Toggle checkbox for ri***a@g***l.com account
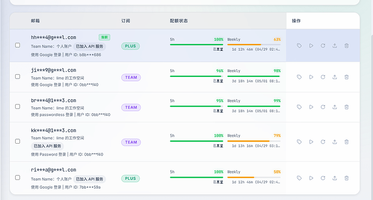Image resolution: width=373 pixels, height=200 pixels. 18,178
